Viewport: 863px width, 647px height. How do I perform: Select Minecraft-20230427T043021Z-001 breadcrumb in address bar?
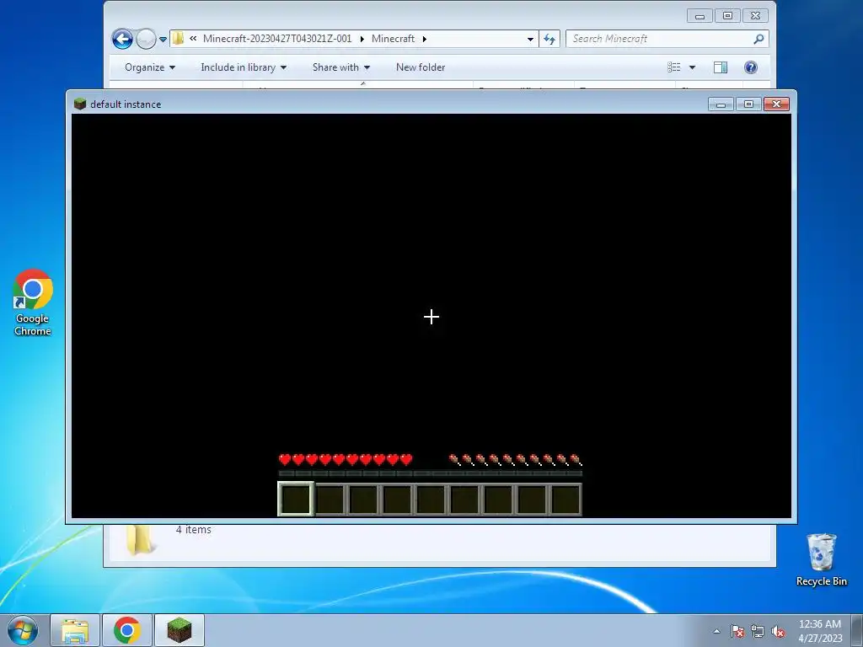(276, 39)
